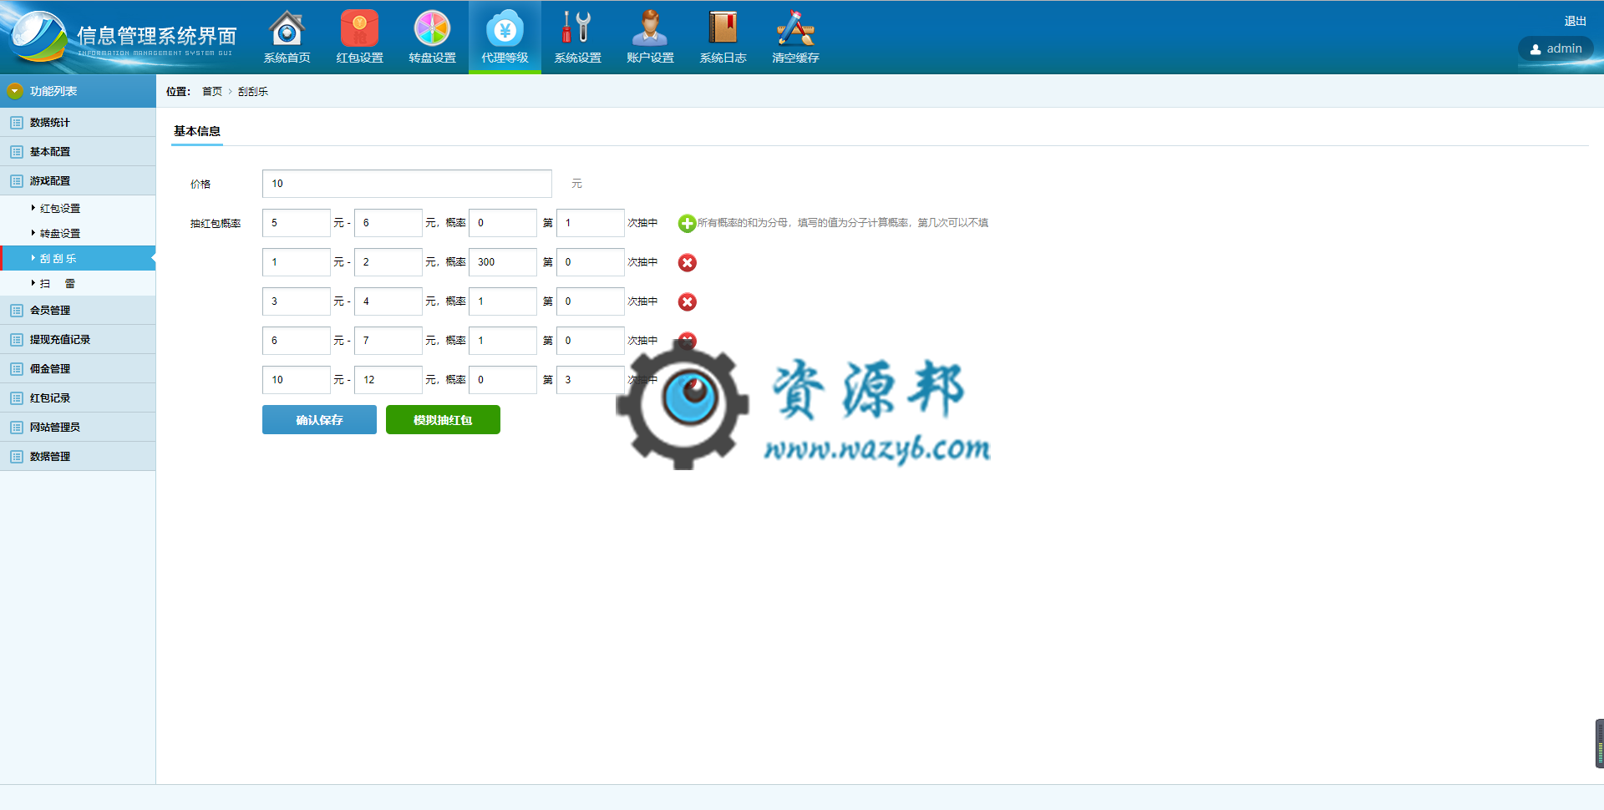Image resolution: width=1604 pixels, height=810 pixels.
Task: Click list icon beside 红包记录
Action: 16,398
